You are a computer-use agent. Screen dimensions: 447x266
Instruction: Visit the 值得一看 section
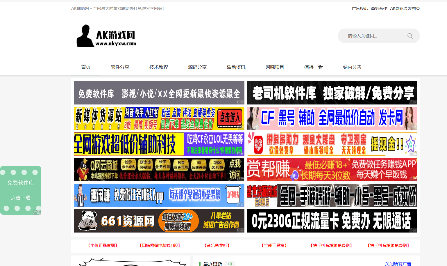point(313,67)
